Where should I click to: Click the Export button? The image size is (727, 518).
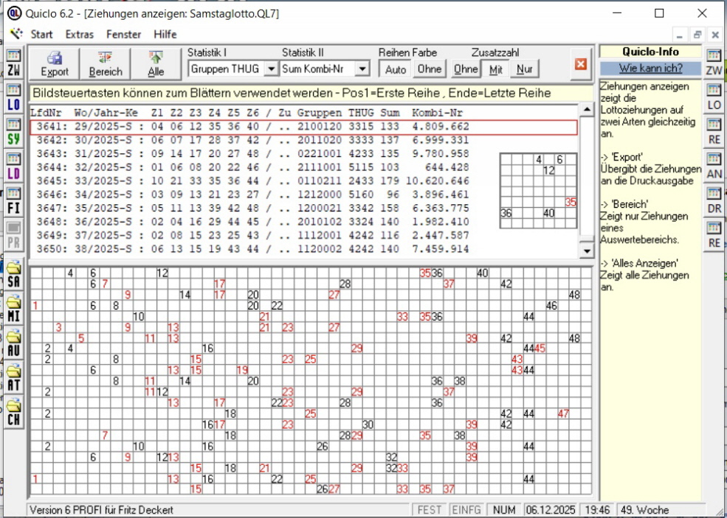click(x=55, y=64)
